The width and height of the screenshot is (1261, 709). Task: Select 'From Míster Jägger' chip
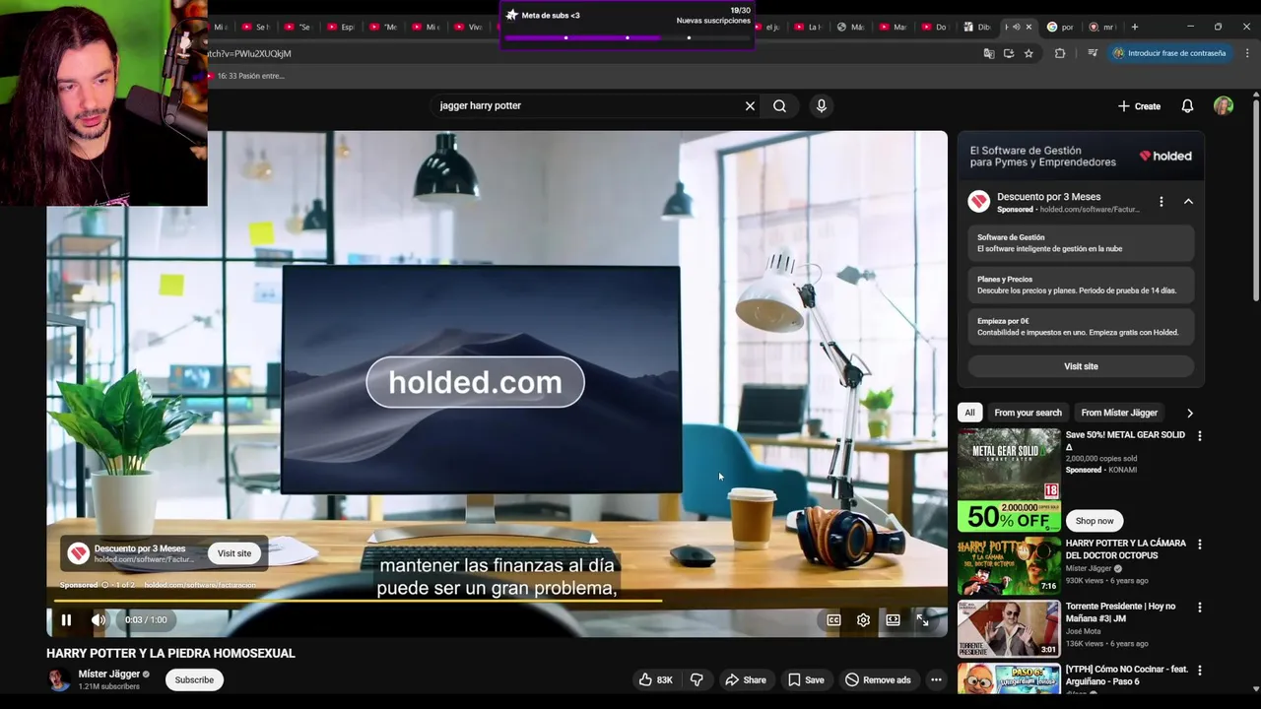tap(1119, 413)
